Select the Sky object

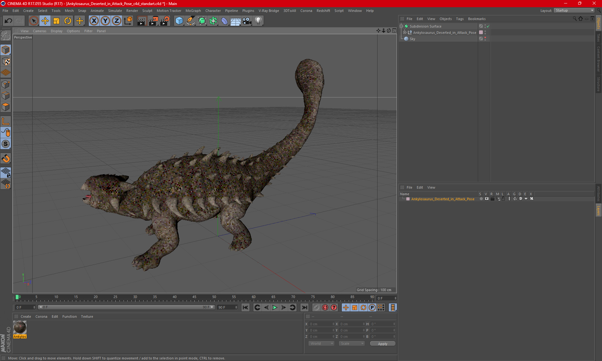click(412, 39)
